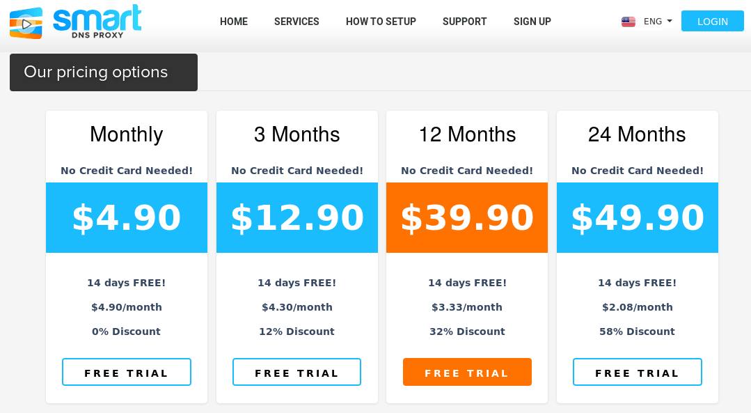Open the SERVICES menu item

tap(297, 22)
